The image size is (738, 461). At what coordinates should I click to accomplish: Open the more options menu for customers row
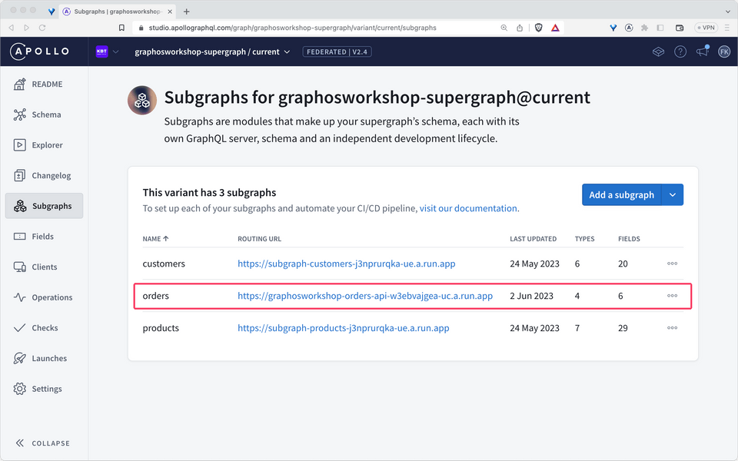coord(672,264)
